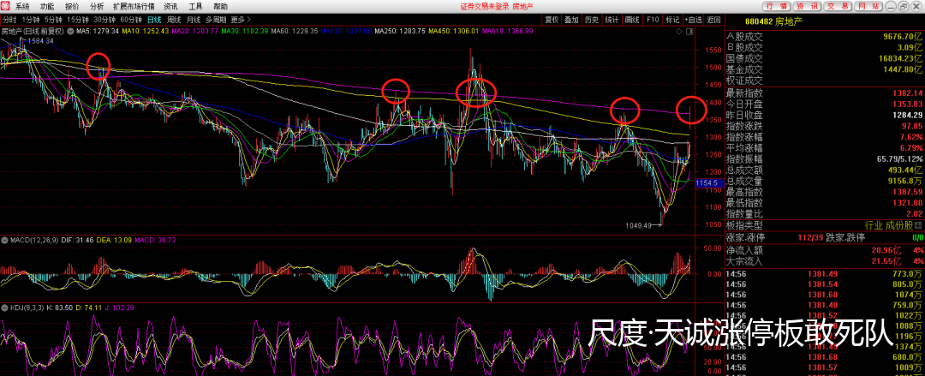Click the 画线 drawing tool button
Image resolution: width=925 pixels, height=376 pixels.
pyautogui.click(x=633, y=19)
